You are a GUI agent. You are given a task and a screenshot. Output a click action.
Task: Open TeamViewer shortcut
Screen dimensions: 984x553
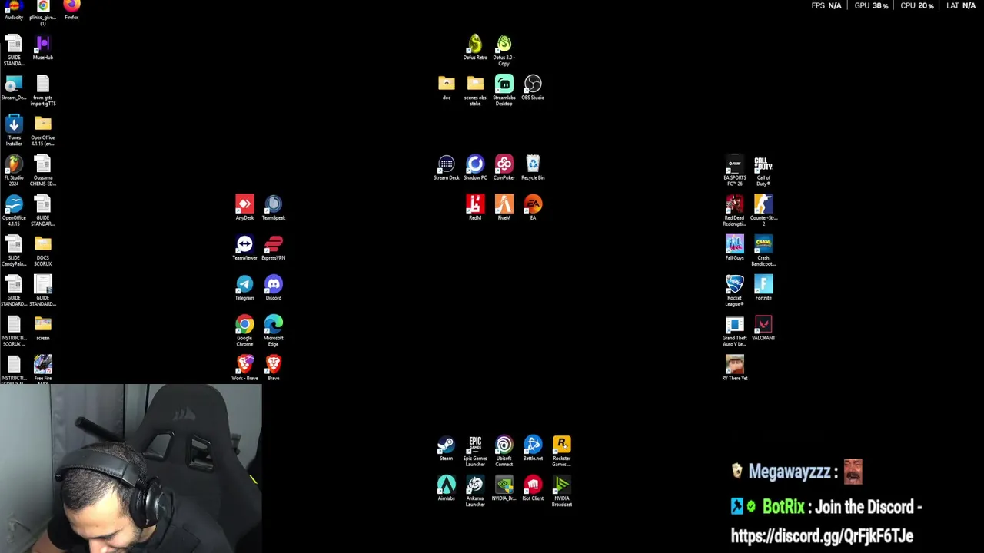coord(244,247)
